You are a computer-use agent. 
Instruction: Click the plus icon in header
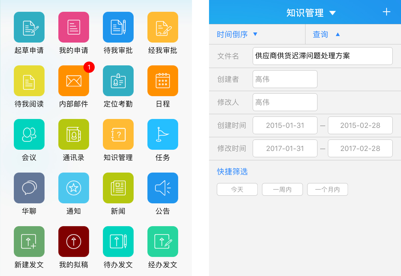[x=386, y=12]
